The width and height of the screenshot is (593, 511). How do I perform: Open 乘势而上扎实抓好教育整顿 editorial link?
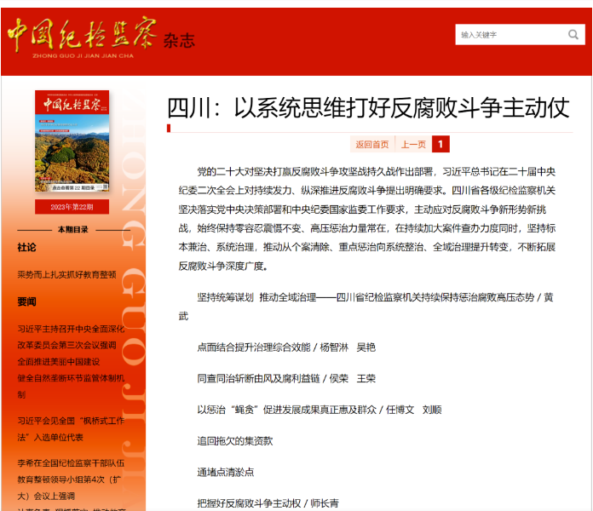(66, 274)
